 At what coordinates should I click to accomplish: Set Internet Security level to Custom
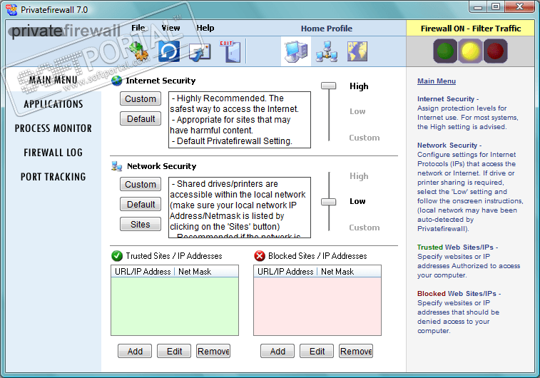[365, 138]
